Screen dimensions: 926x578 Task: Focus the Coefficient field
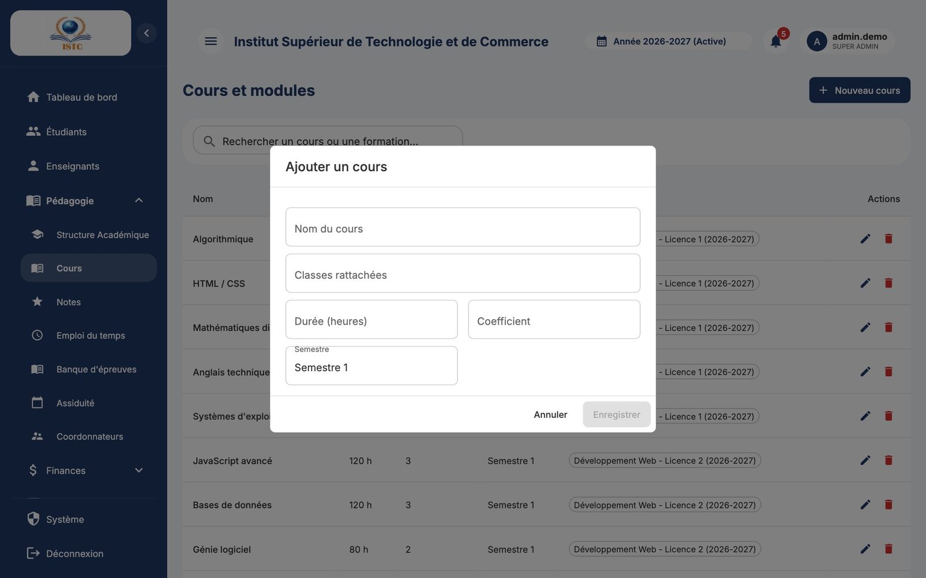(554, 320)
